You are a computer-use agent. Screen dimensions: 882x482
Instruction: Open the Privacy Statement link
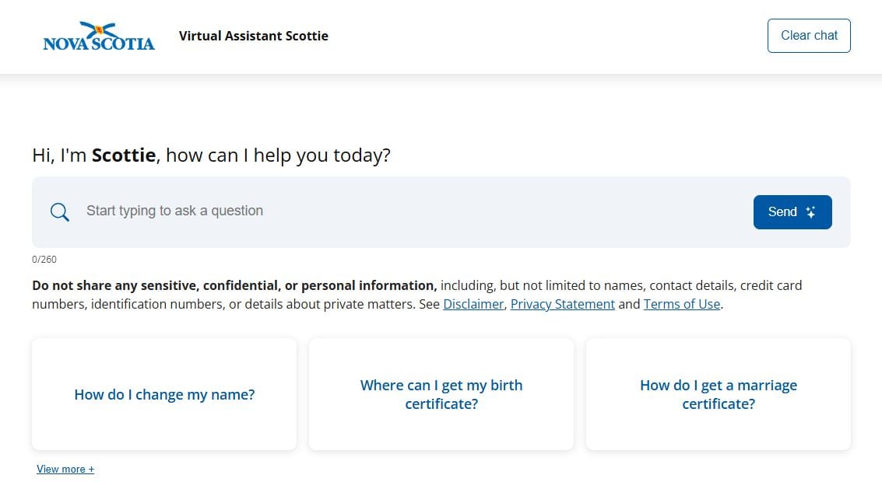[562, 304]
